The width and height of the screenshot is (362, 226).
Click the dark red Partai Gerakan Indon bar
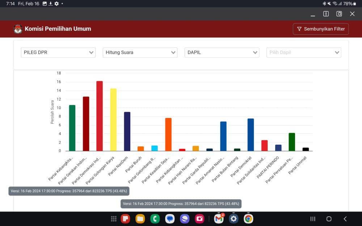(x=86, y=124)
